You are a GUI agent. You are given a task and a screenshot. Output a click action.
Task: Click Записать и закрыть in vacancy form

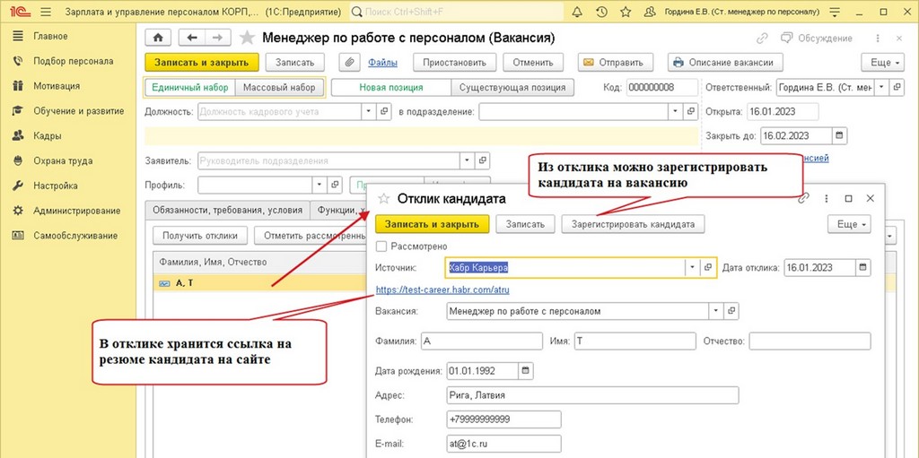pyautogui.click(x=202, y=62)
